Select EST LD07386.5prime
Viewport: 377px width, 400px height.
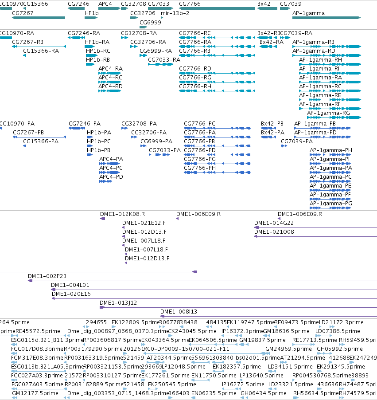coord(338,331)
